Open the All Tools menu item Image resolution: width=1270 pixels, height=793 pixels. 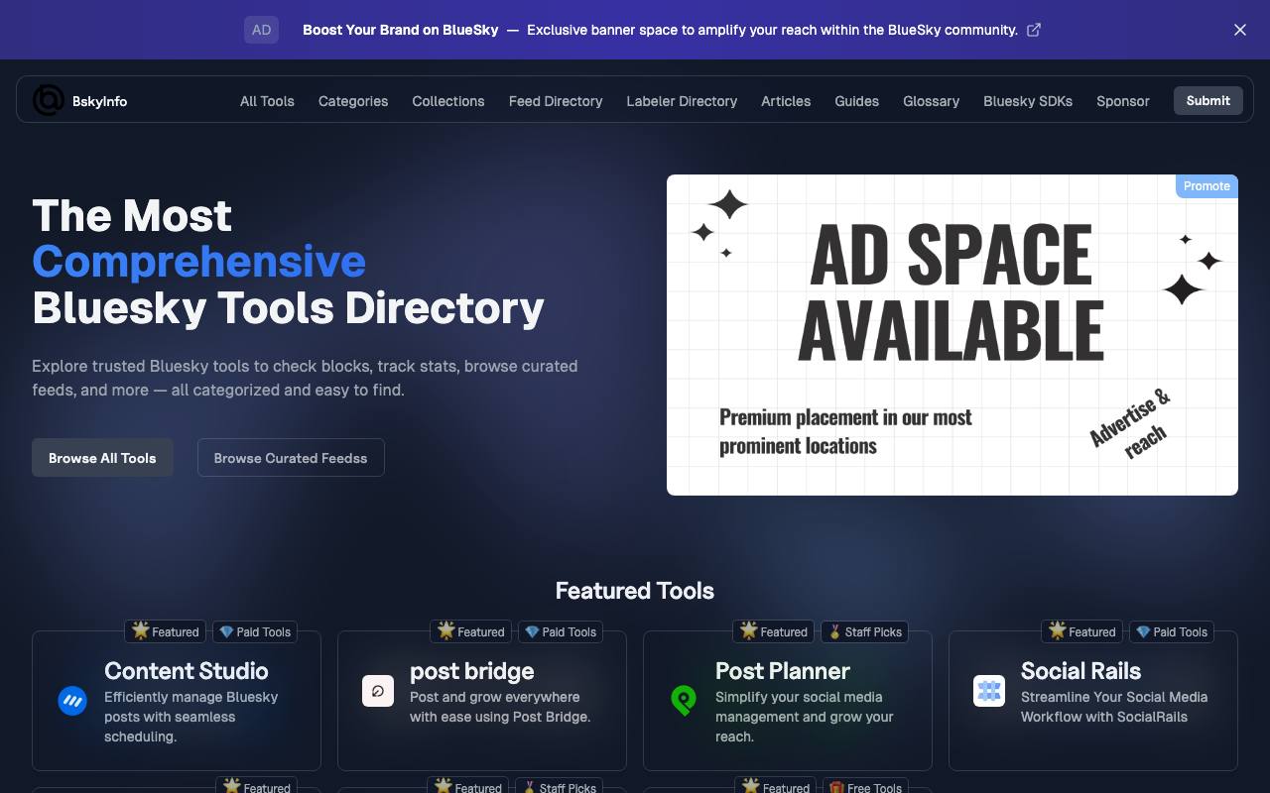tap(267, 101)
